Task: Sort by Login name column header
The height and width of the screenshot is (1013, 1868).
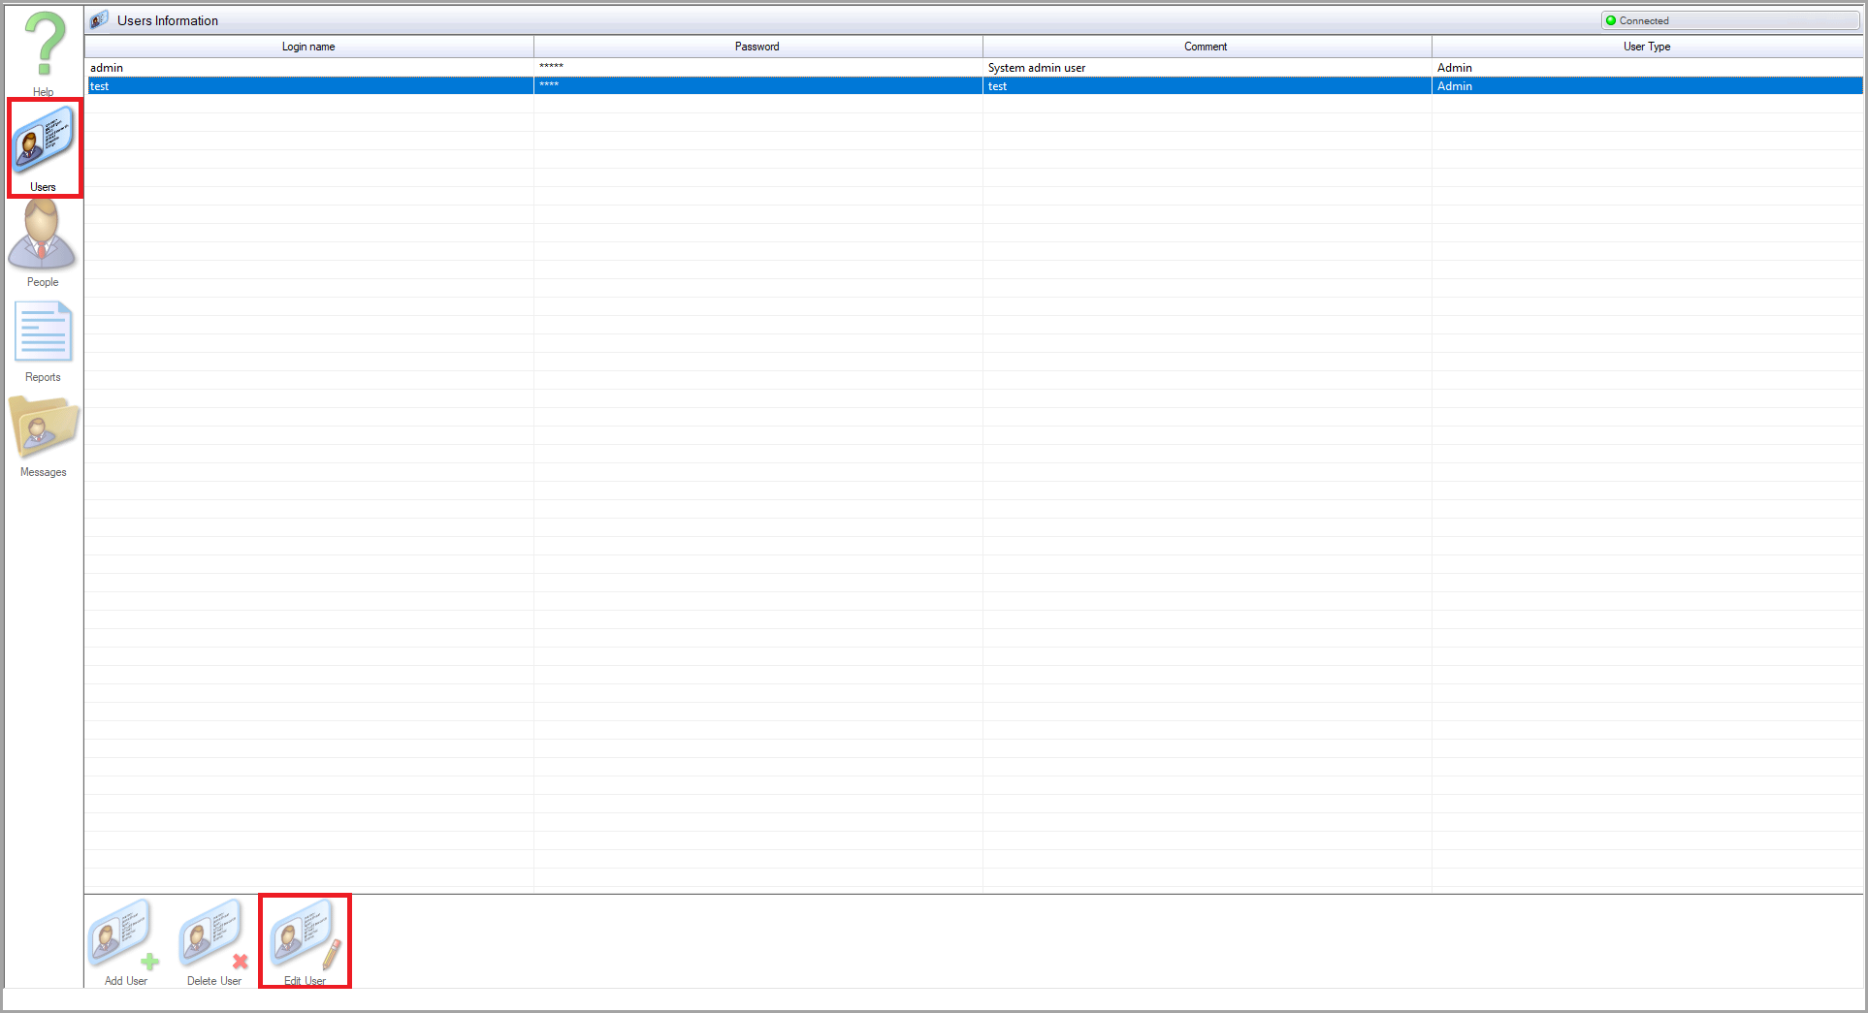Action: pyautogui.click(x=308, y=47)
